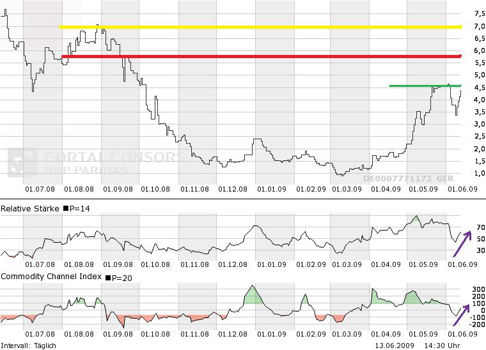Image resolution: width=486 pixels, height=350 pixels.
Task: Click price axis value 5,0
Action: pyautogui.click(x=480, y=75)
